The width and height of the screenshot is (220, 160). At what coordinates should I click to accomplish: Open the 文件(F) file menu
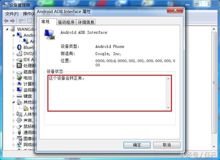[12, 14]
